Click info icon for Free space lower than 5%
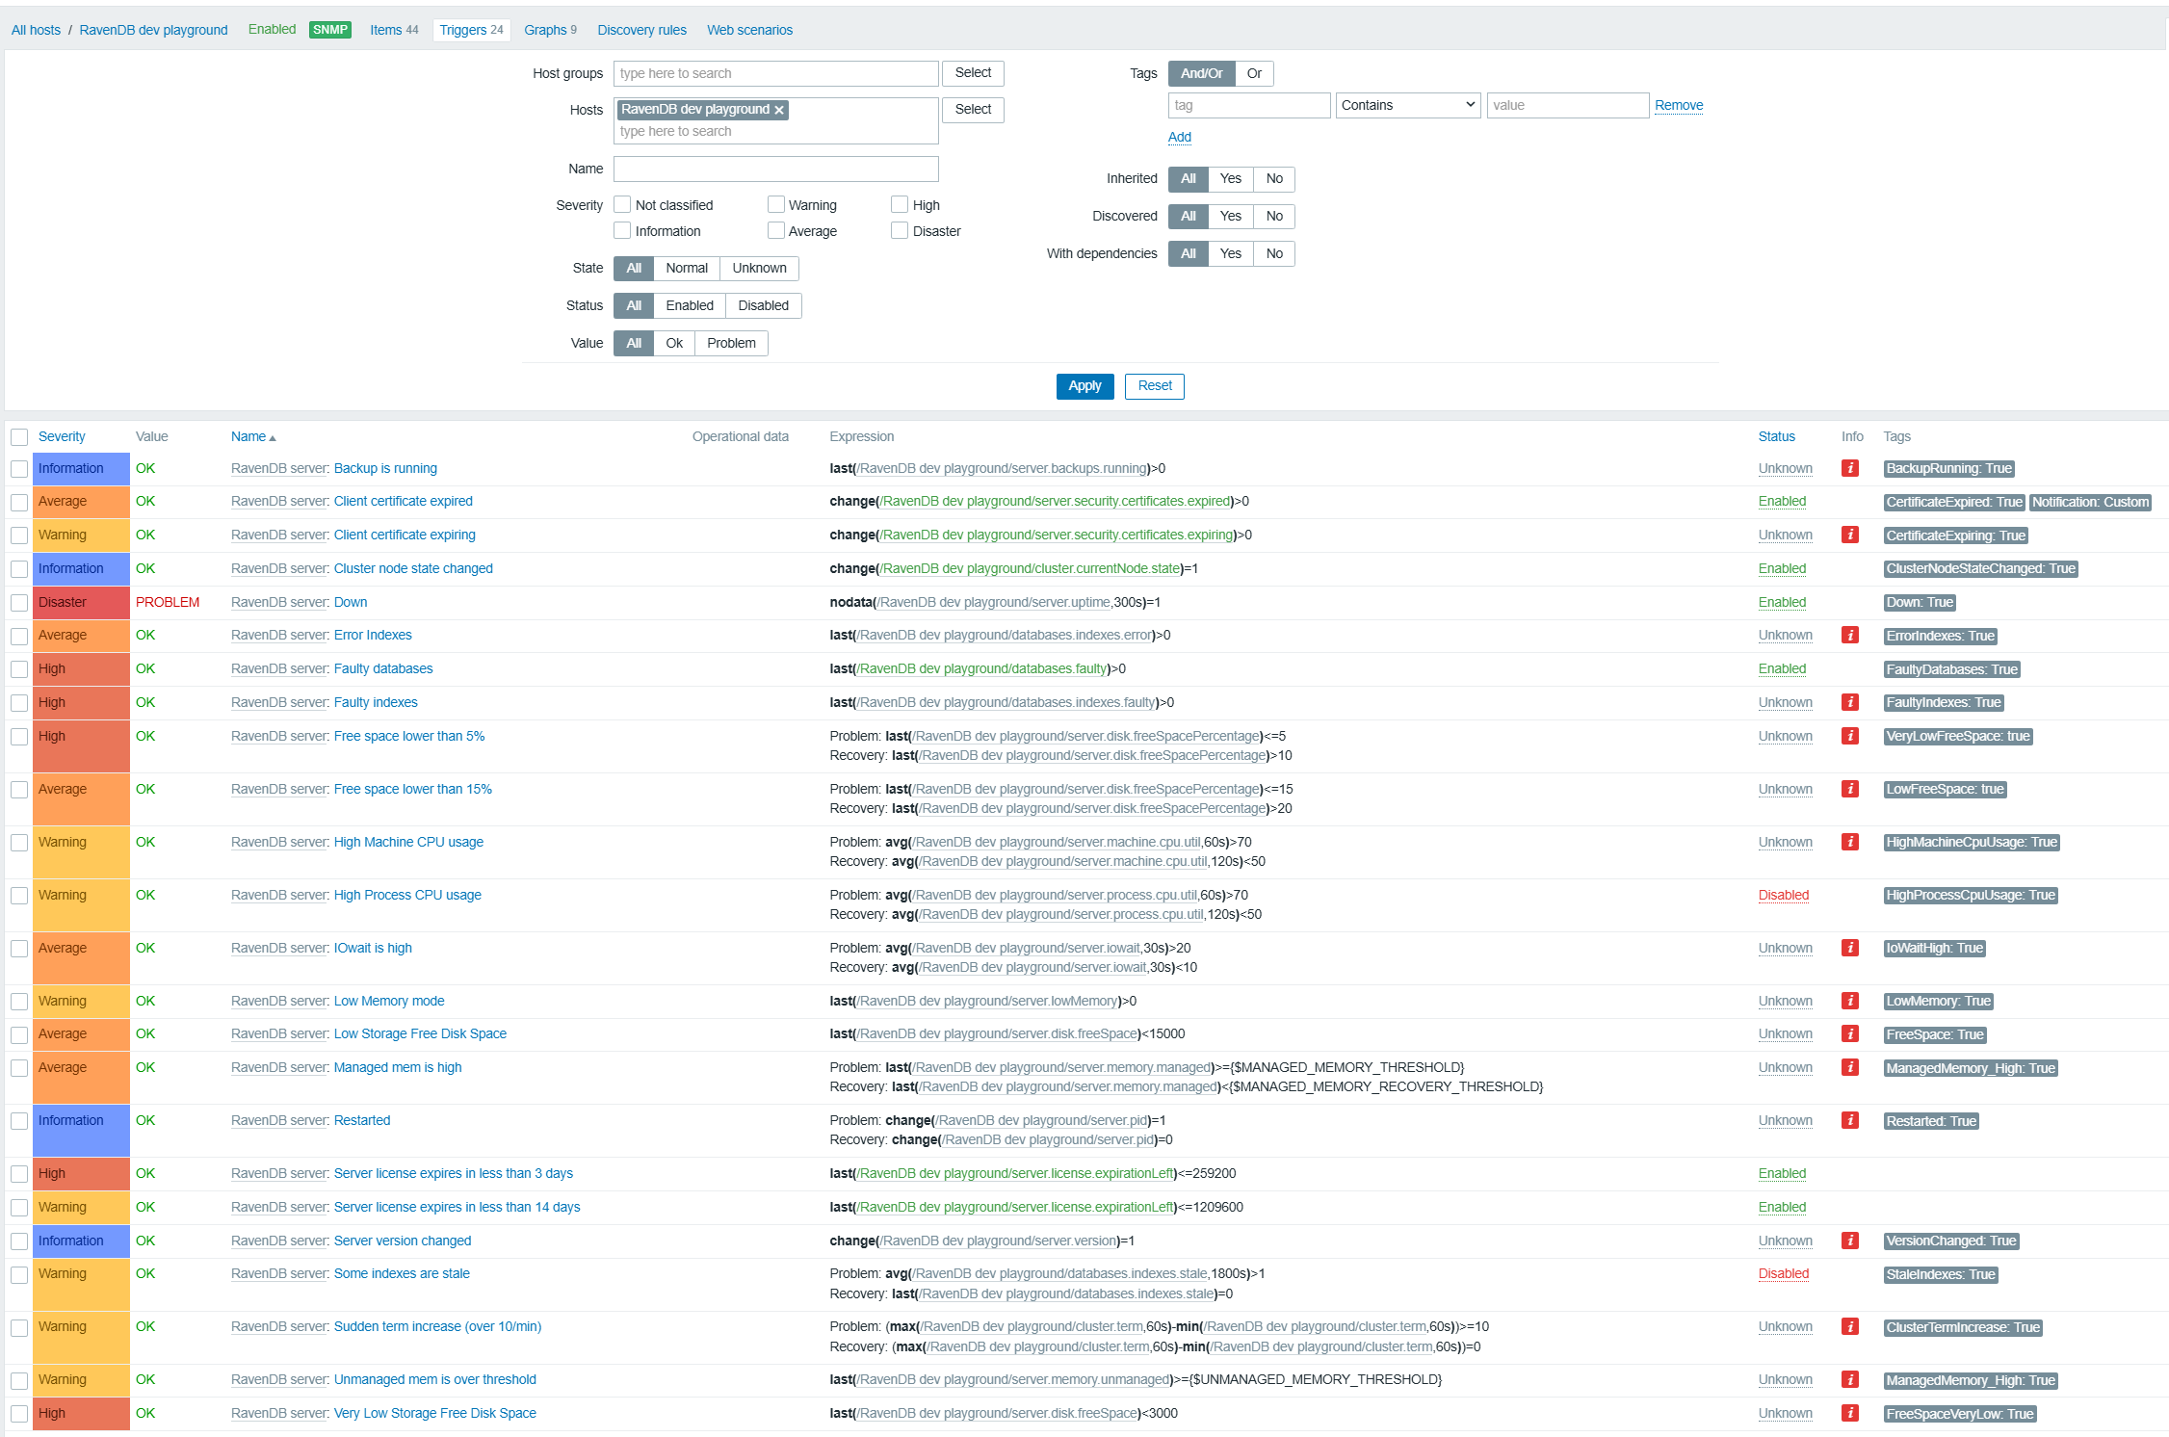Image resolution: width=2169 pixels, height=1437 pixels. click(x=1849, y=736)
